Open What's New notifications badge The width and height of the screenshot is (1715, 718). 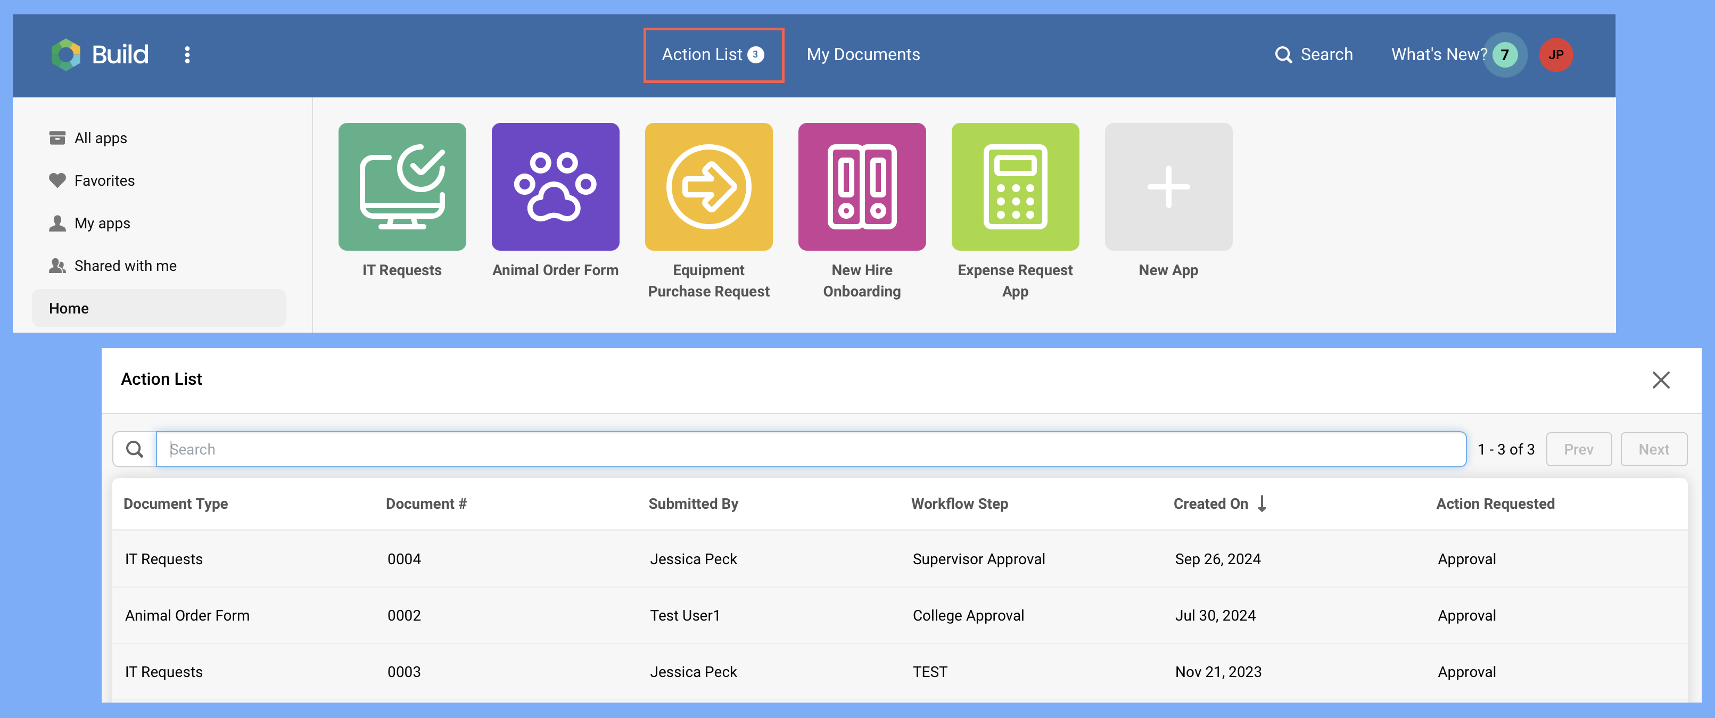coord(1504,55)
